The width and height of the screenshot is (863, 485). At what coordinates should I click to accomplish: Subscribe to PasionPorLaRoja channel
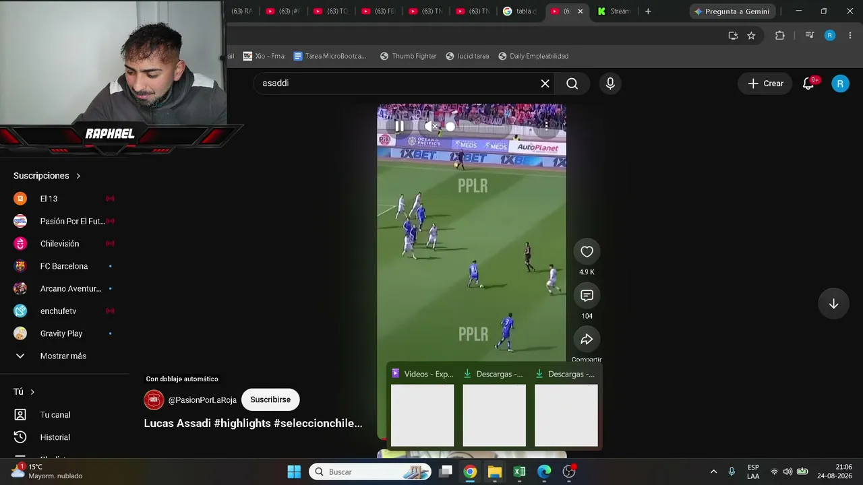270,399
